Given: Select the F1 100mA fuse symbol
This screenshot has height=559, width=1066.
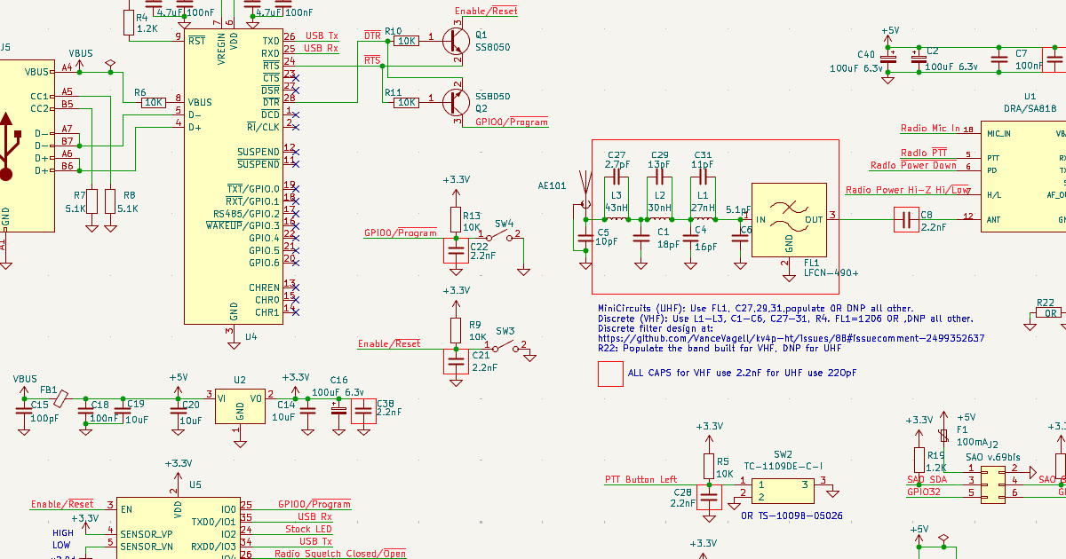Looking at the screenshot, I should coord(945,435).
